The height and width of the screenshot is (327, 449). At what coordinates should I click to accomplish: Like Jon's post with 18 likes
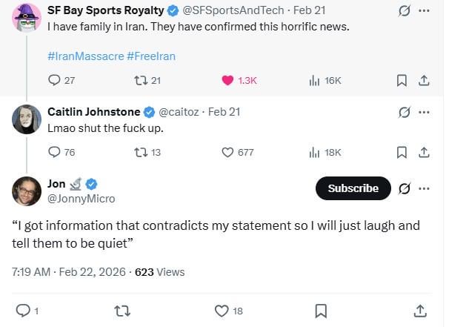click(x=220, y=311)
